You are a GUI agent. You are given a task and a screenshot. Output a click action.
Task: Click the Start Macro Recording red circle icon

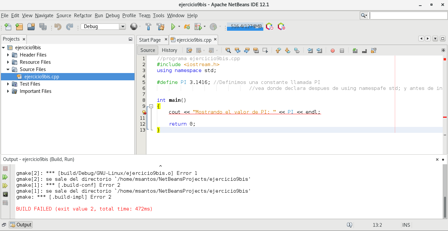tap(333, 51)
